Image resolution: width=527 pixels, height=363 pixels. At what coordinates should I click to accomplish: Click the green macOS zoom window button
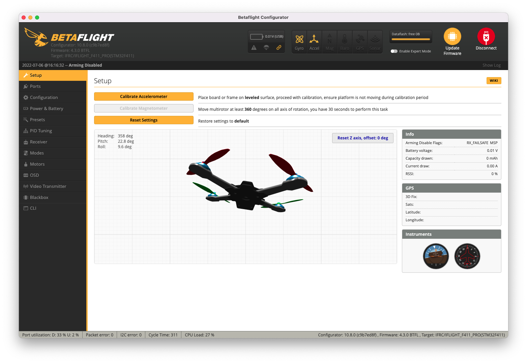(x=37, y=18)
